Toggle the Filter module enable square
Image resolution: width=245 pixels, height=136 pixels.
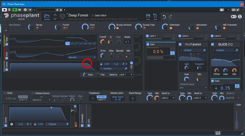point(7,44)
